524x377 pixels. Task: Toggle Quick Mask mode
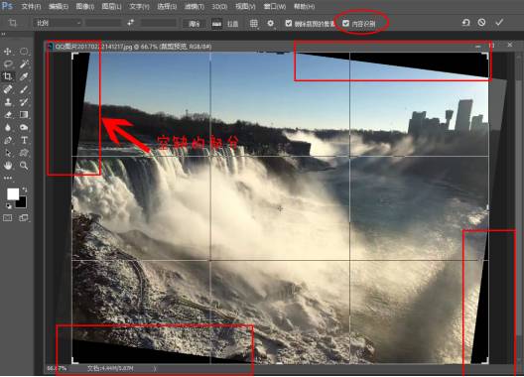(7, 218)
